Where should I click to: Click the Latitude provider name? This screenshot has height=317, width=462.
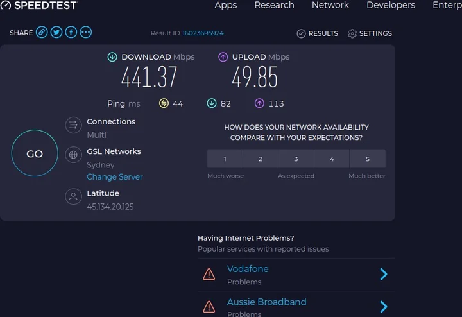point(103,193)
